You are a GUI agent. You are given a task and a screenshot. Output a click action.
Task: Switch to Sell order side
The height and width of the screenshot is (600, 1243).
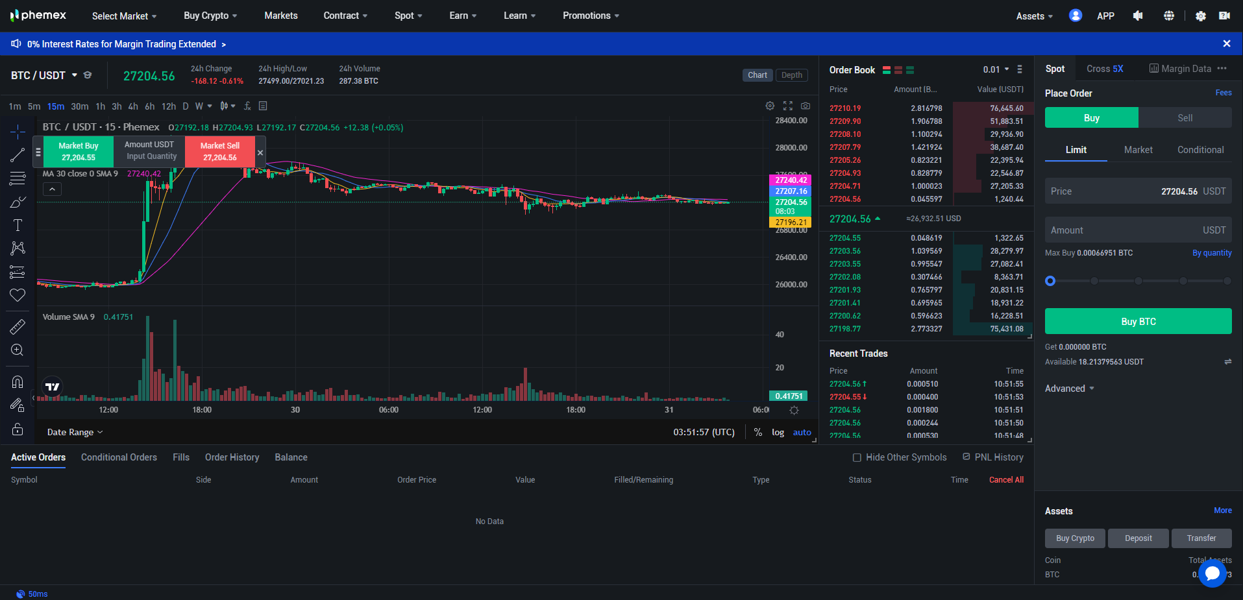point(1185,117)
